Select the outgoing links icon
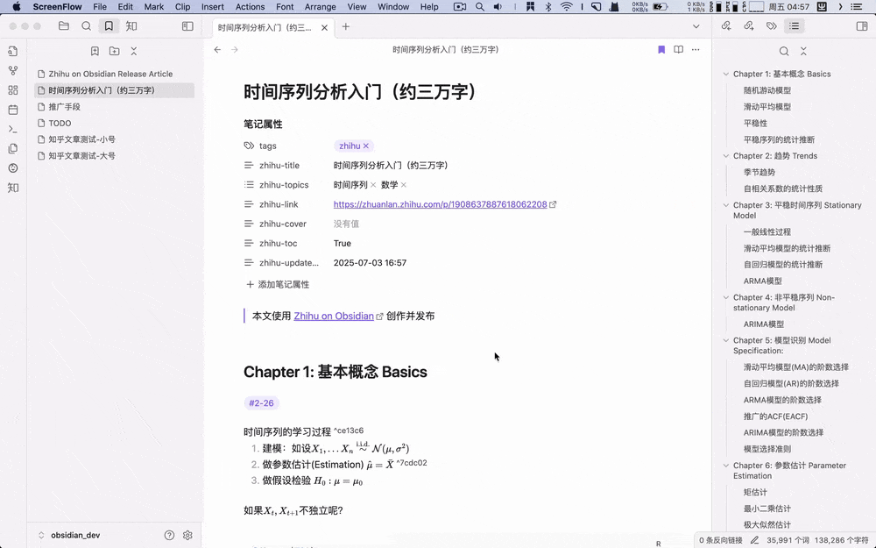Viewport: 876px width, 548px height. point(748,26)
